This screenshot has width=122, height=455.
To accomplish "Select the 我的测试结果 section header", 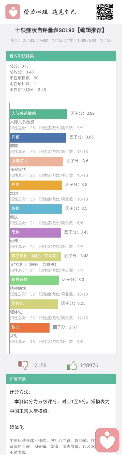I will pyautogui.click(x=61, y=56).
